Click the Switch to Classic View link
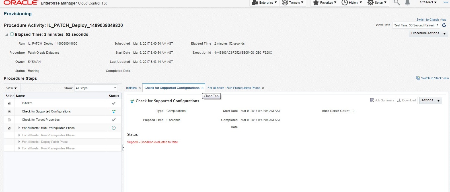Screen dimensions: 450x192 pos(431,20)
